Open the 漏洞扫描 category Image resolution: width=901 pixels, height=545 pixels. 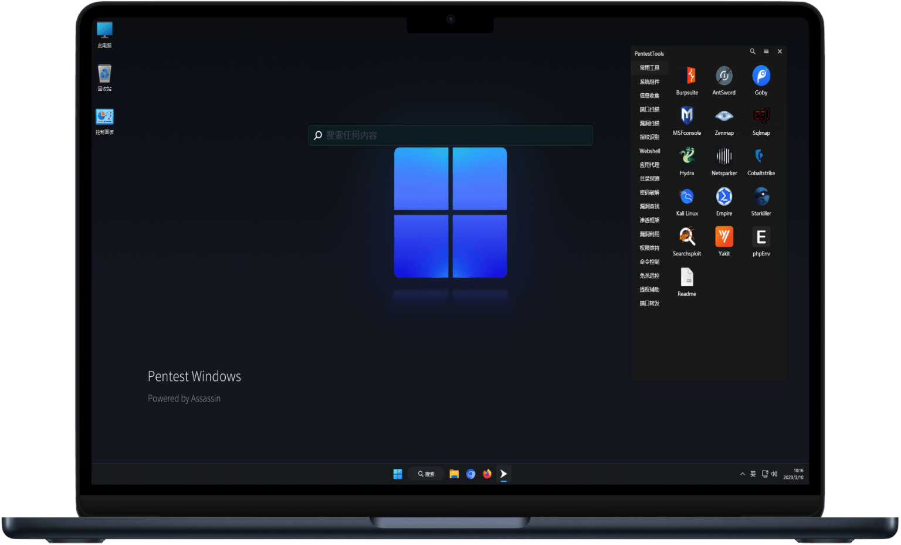pyautogui.click(x=649, y=124)
